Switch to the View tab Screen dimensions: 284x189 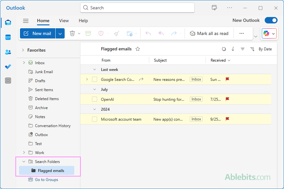tap(64, 21)
